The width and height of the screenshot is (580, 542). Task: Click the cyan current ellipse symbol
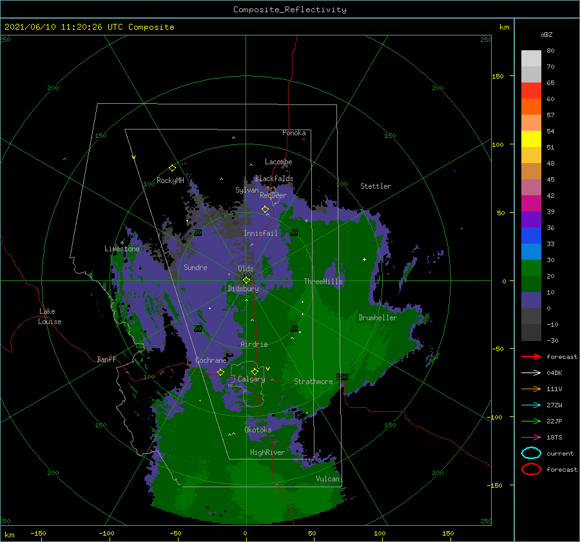tap(531, 453)
